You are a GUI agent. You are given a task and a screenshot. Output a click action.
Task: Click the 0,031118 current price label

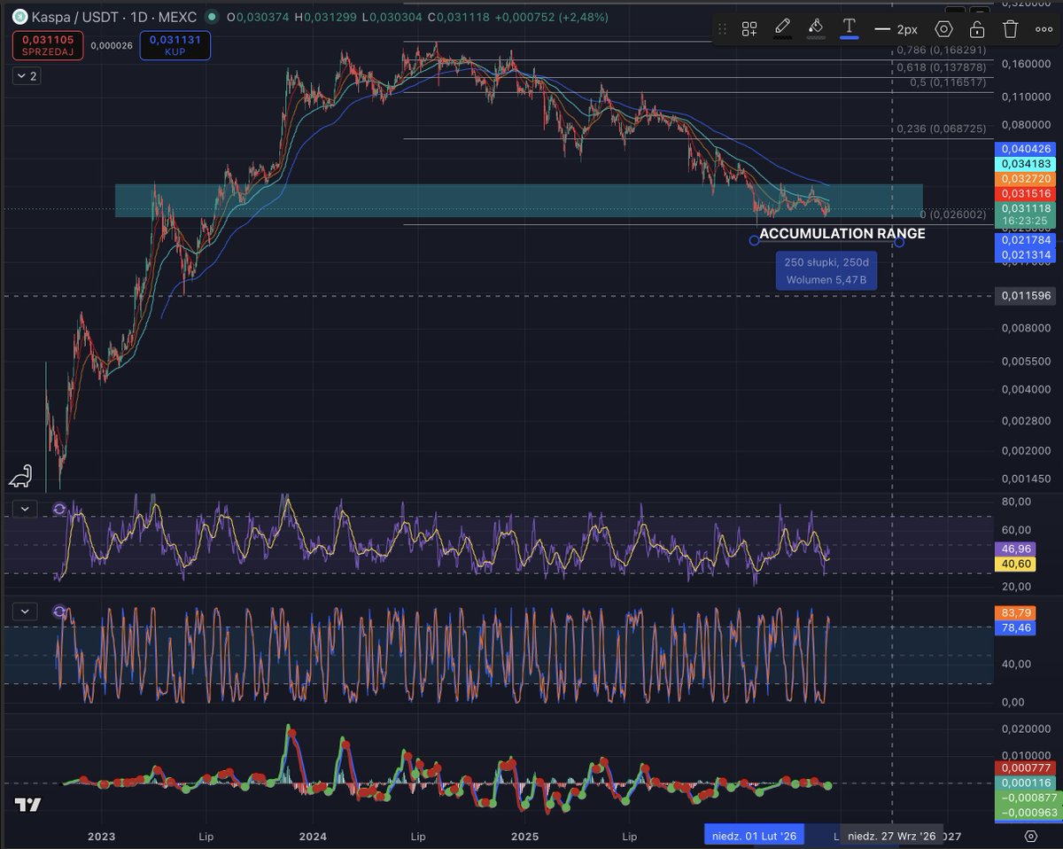pyautogui.click(x=1028, y=207)
